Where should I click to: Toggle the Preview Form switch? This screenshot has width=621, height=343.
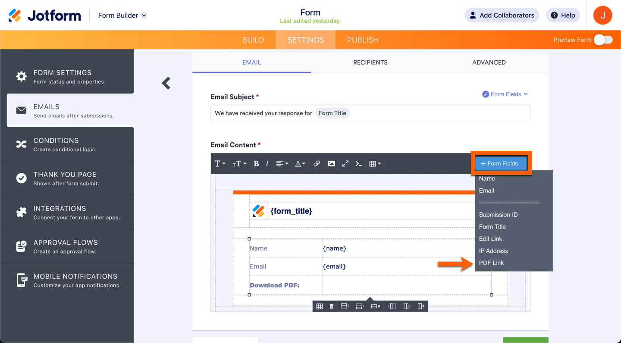[603, 40]
